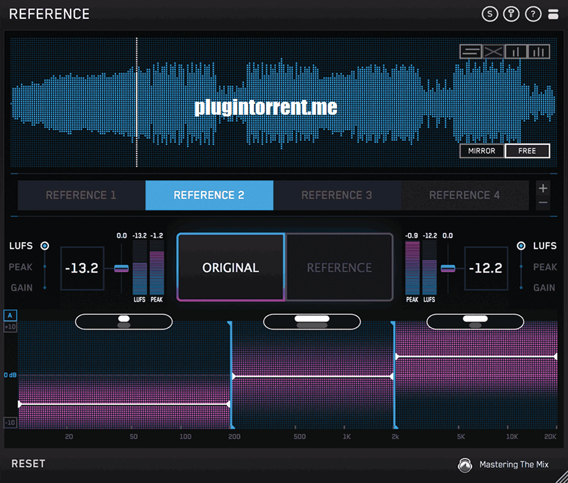Click the low band stereo width pill
568x483 pixels.
(124, 322)
